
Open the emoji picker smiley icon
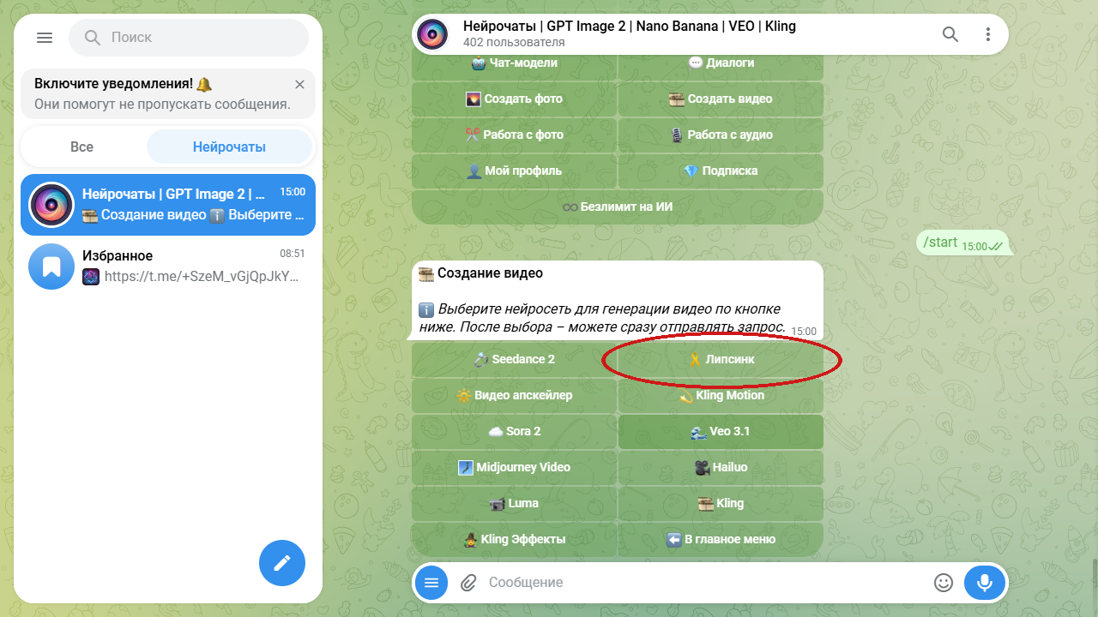pos(944,583)
